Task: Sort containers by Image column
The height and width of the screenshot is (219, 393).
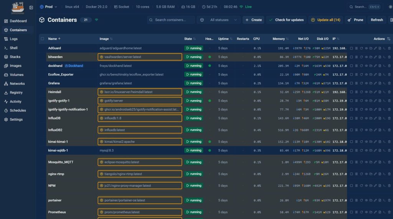Action: (x=106, y=39)
